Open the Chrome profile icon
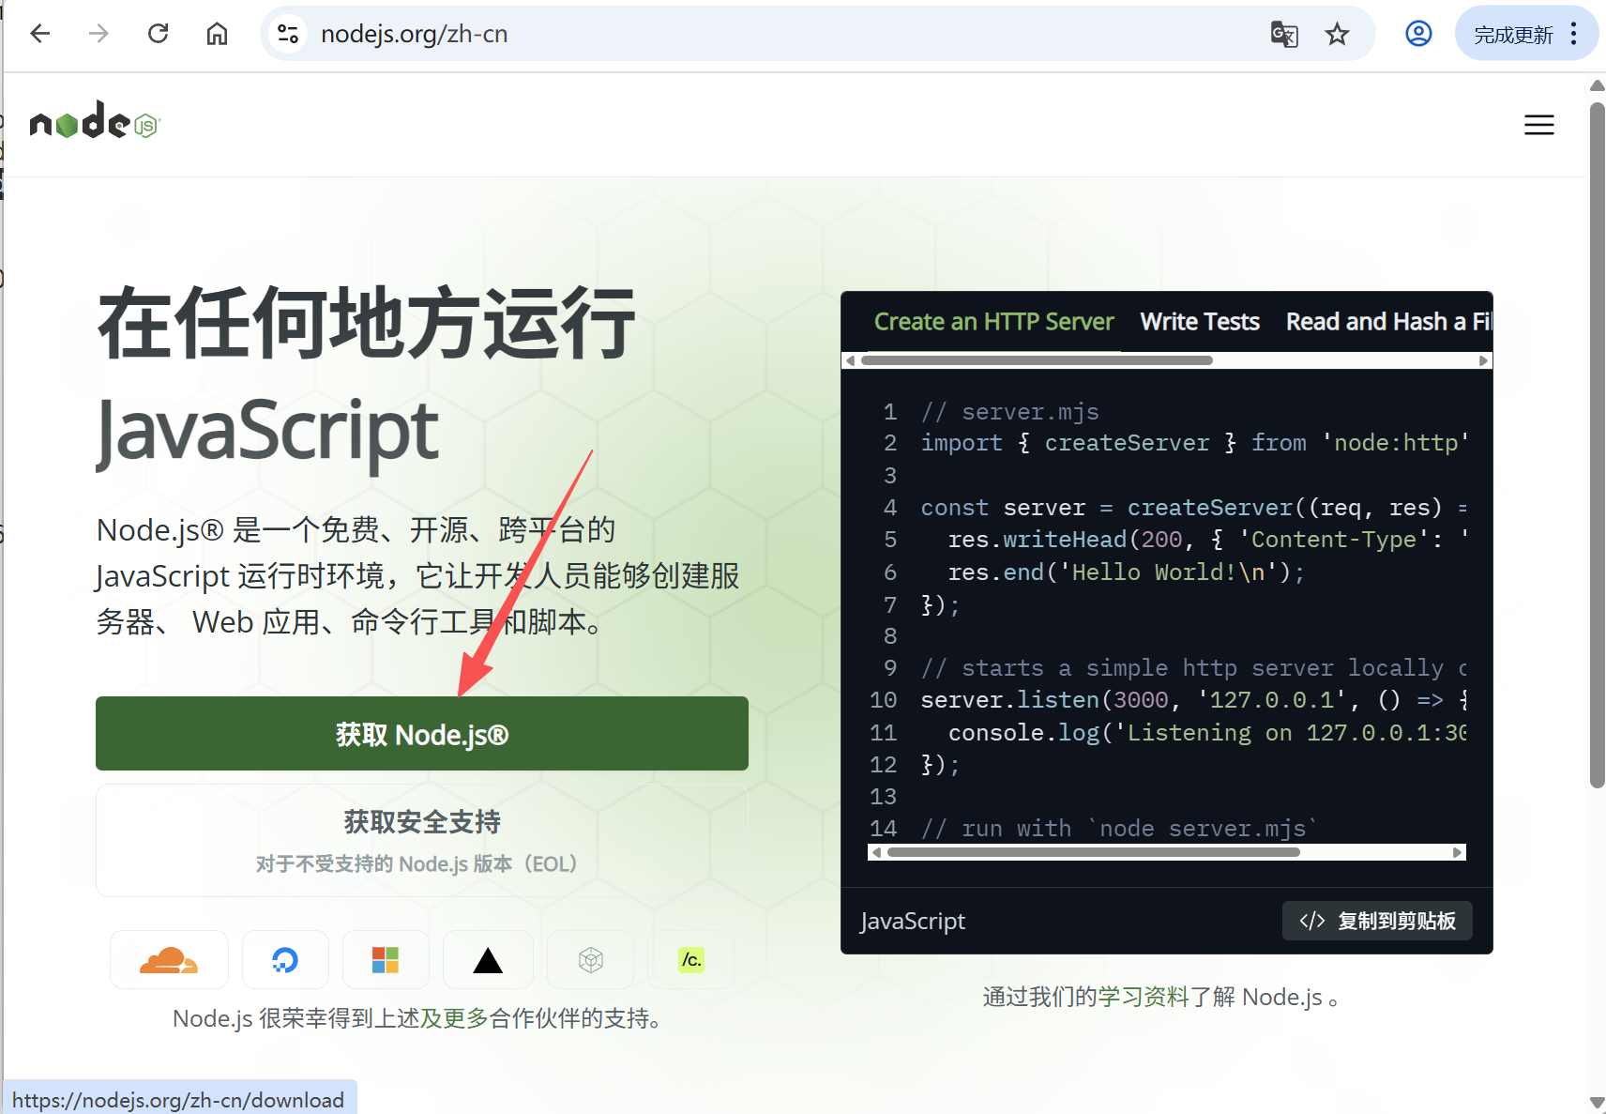 click(x=1418, y=34)
